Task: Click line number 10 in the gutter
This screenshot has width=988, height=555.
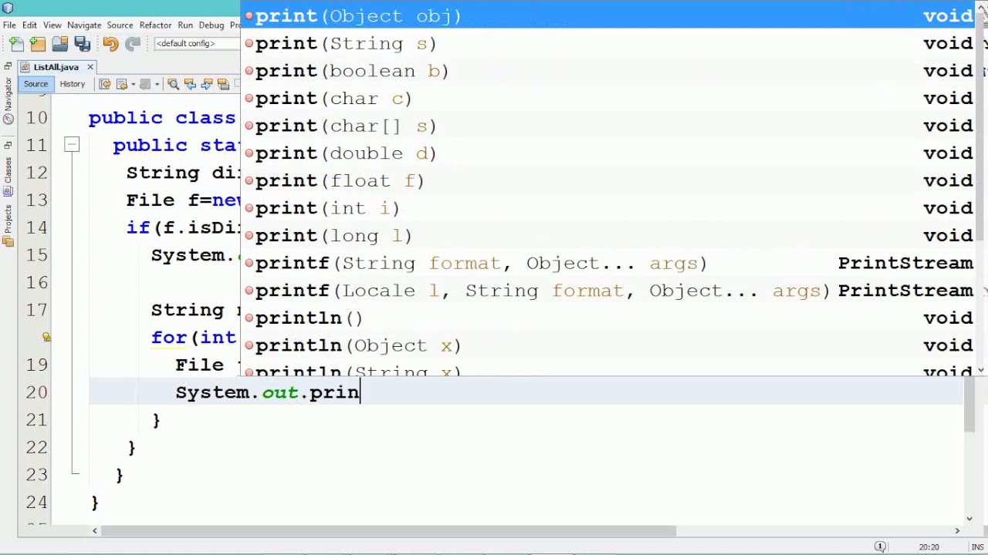Action: point(36,117)
